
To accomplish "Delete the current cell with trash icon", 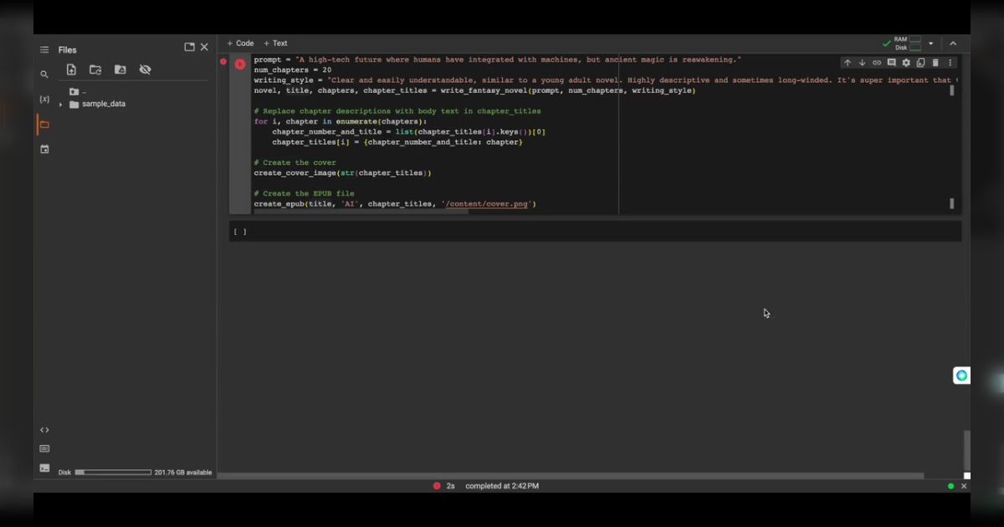I will (x=935, y=63).
